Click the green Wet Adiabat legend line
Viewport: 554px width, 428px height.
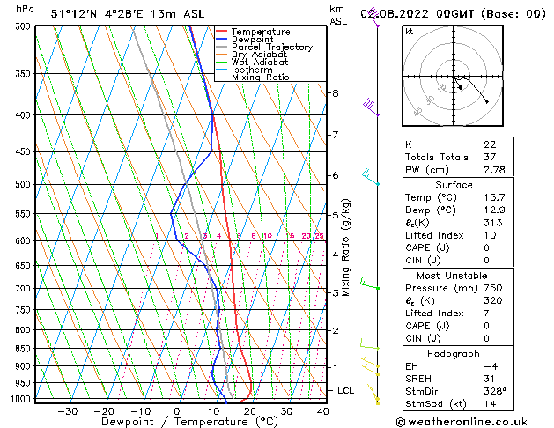pyautogui.click(x=221, y=62)
